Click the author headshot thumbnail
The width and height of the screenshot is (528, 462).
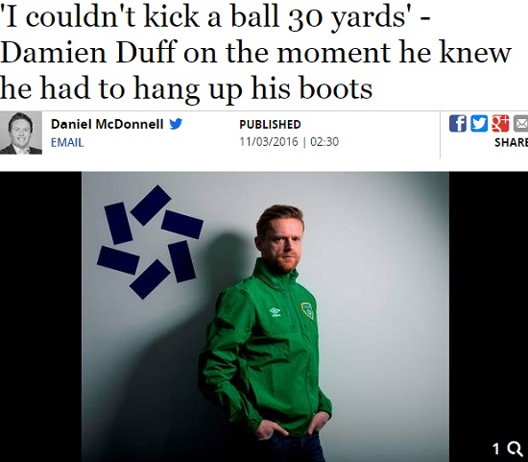tap(21, 133)
